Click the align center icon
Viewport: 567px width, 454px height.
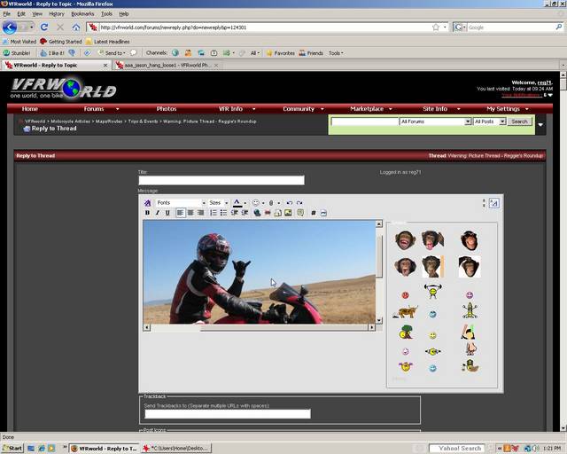[190, 213]
